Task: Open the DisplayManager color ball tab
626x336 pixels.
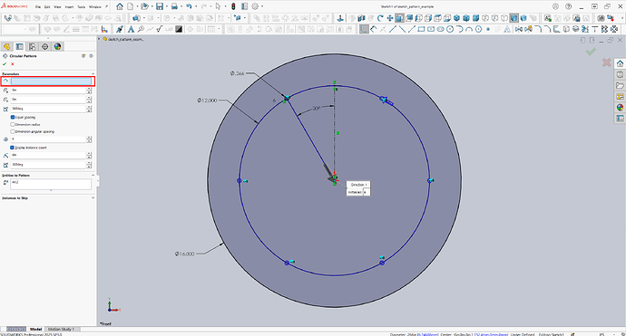Action: 57,46
